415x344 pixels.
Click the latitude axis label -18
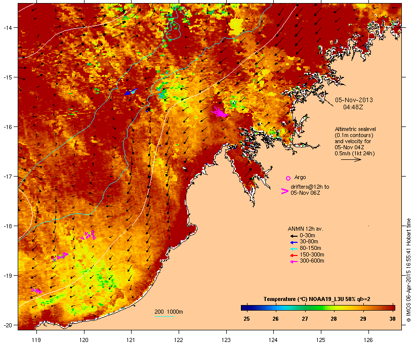[7, 226]
